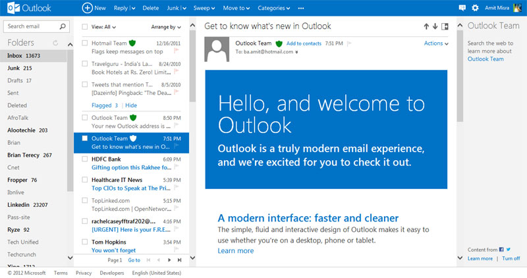This screenshot has height=278, width=527.
Task: Check the Tom Hopkins message checkbox
Action: click(85, 242)
